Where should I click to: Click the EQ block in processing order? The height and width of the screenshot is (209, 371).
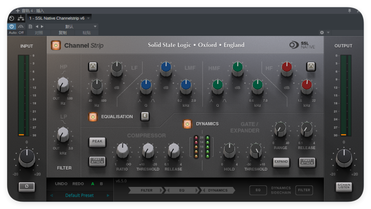click(x=182, y=190)
